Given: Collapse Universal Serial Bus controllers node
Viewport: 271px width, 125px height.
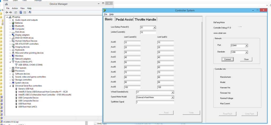Looking at the screenshot, I should click(10, 86).
